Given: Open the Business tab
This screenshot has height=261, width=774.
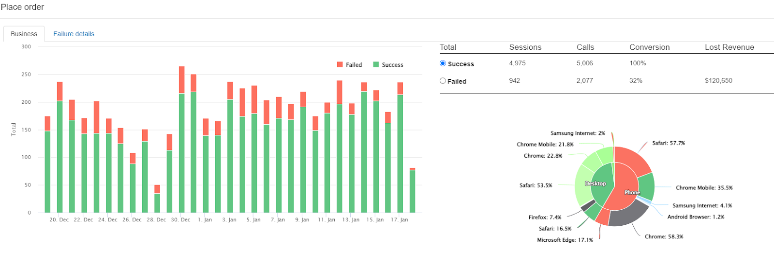Looking at the screenshot, I should click(24, 34).
